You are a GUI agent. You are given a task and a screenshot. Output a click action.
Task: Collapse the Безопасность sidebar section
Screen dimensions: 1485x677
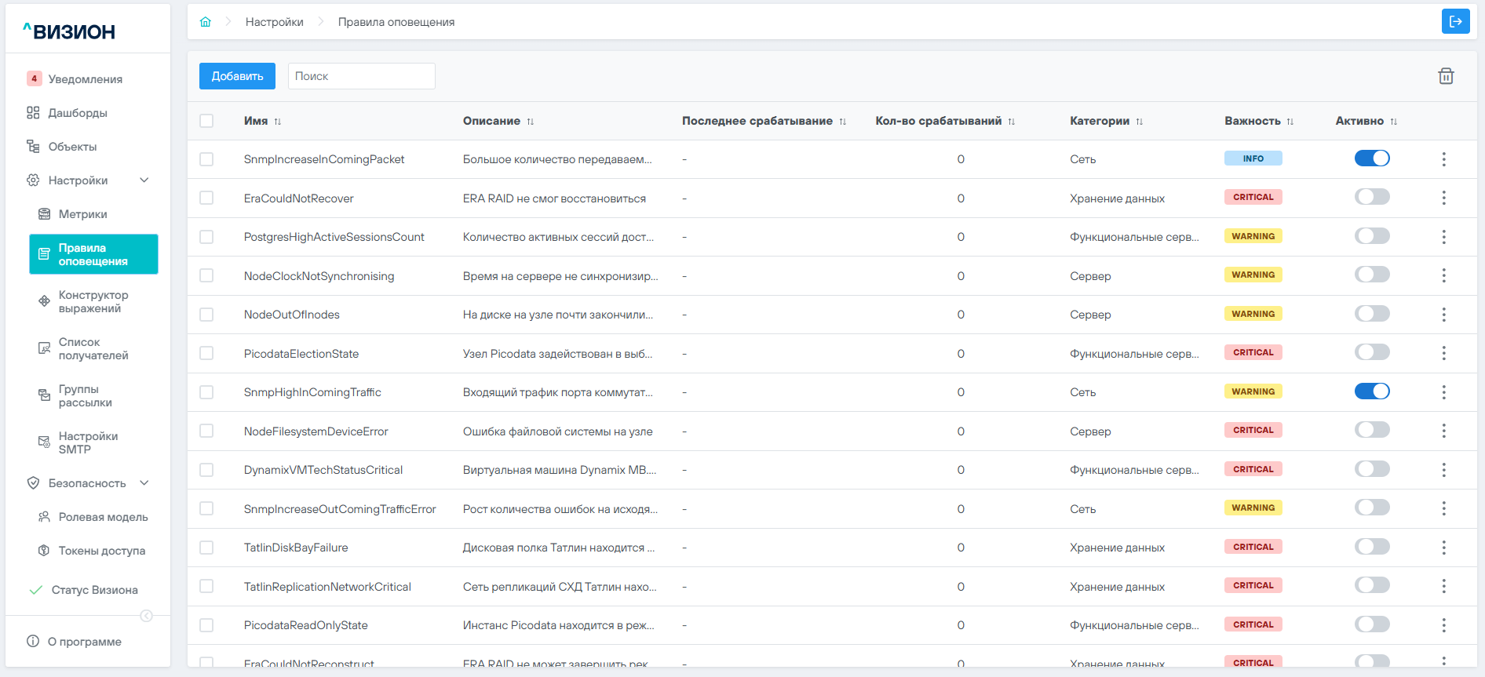point(144,483)
